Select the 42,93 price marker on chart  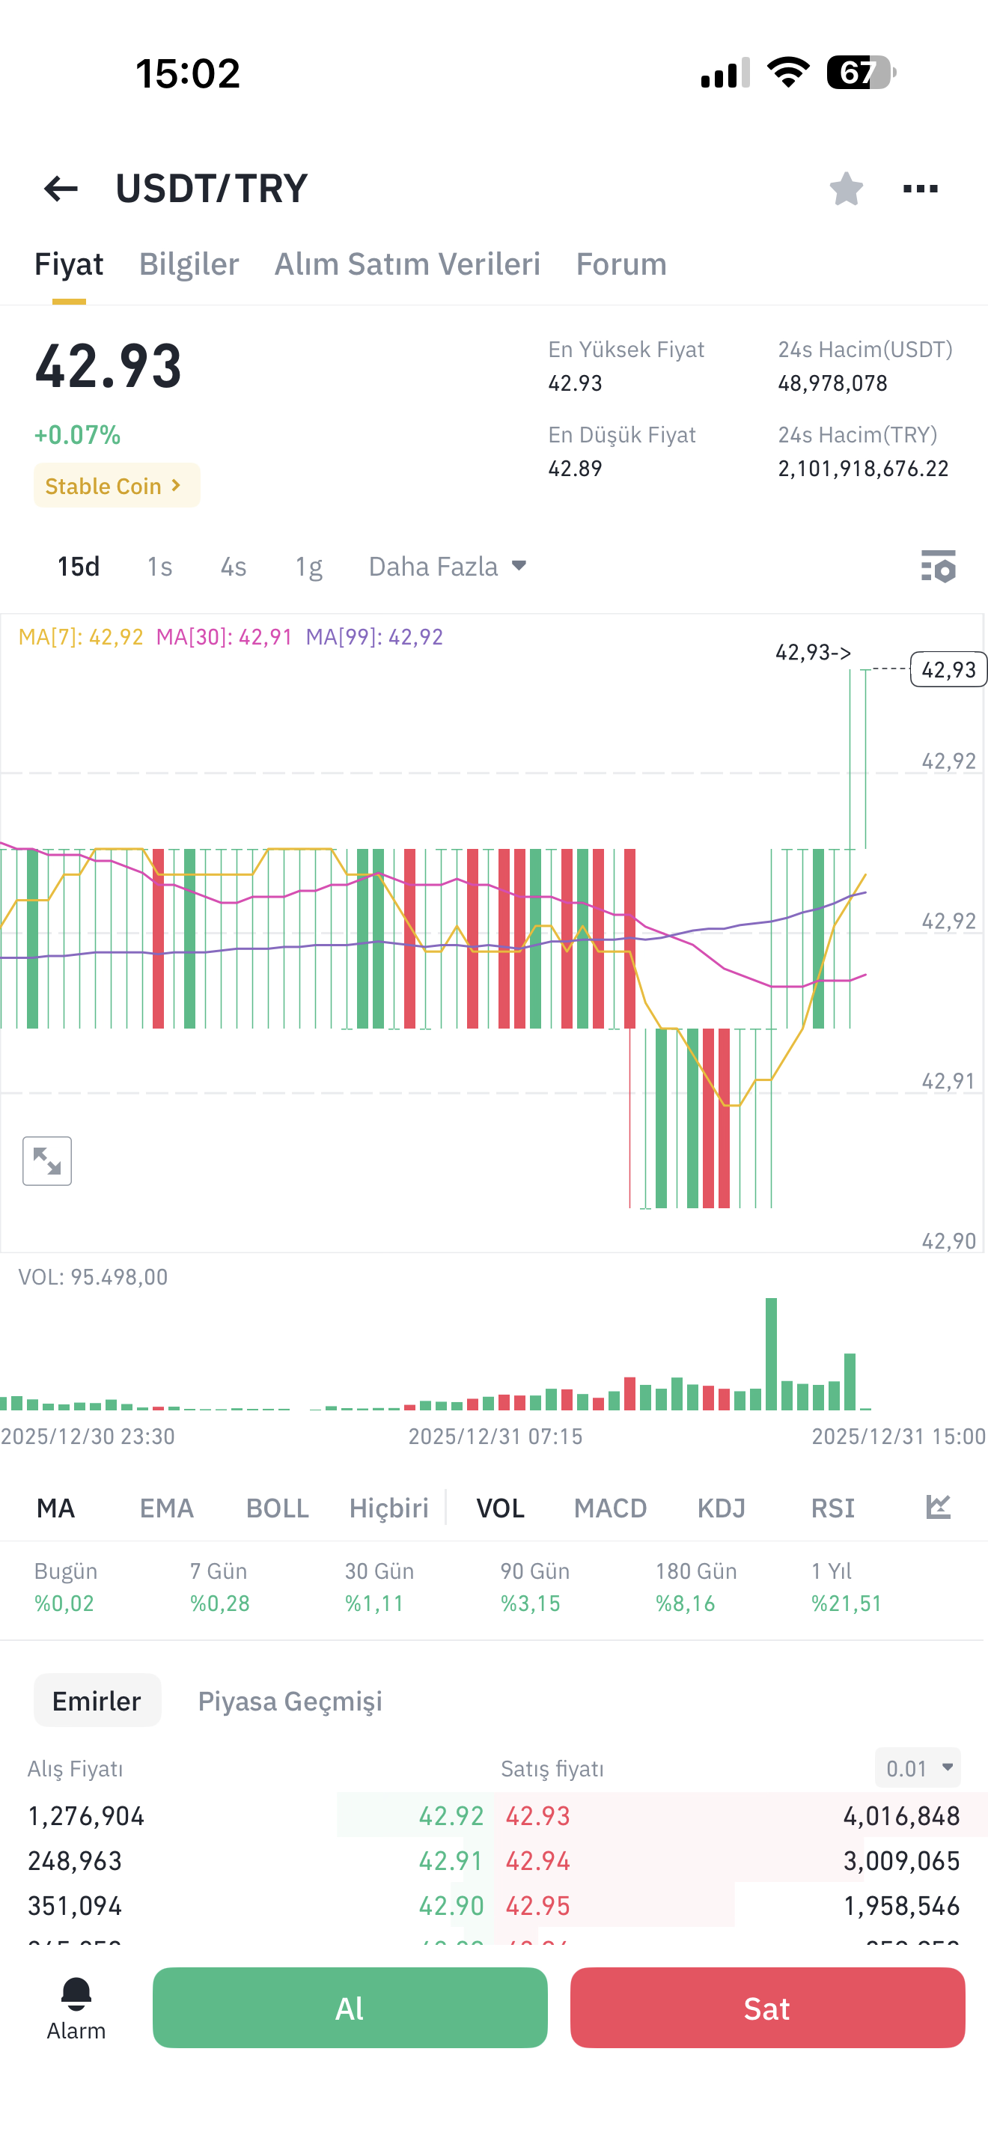(x=948, y=669)
